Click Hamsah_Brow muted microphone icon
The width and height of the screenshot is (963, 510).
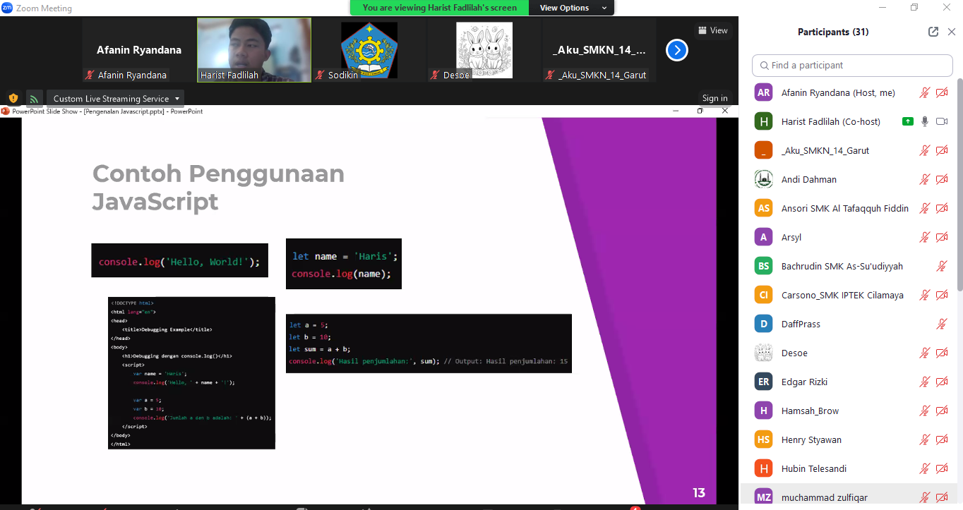924,411
